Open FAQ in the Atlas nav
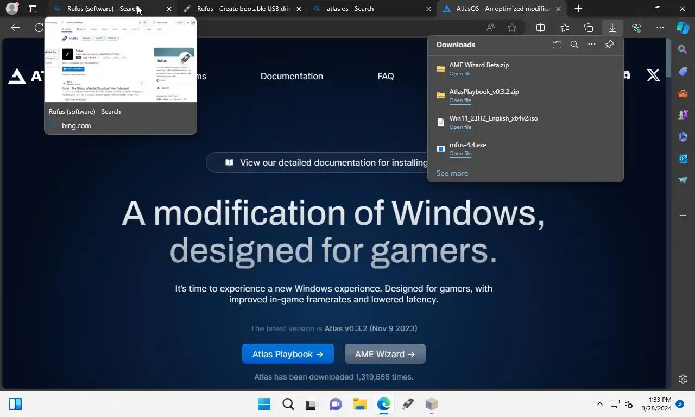 [386, 76]
